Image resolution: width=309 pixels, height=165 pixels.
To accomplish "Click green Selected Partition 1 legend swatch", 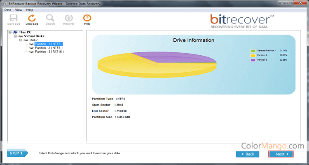I will point(253,51).
